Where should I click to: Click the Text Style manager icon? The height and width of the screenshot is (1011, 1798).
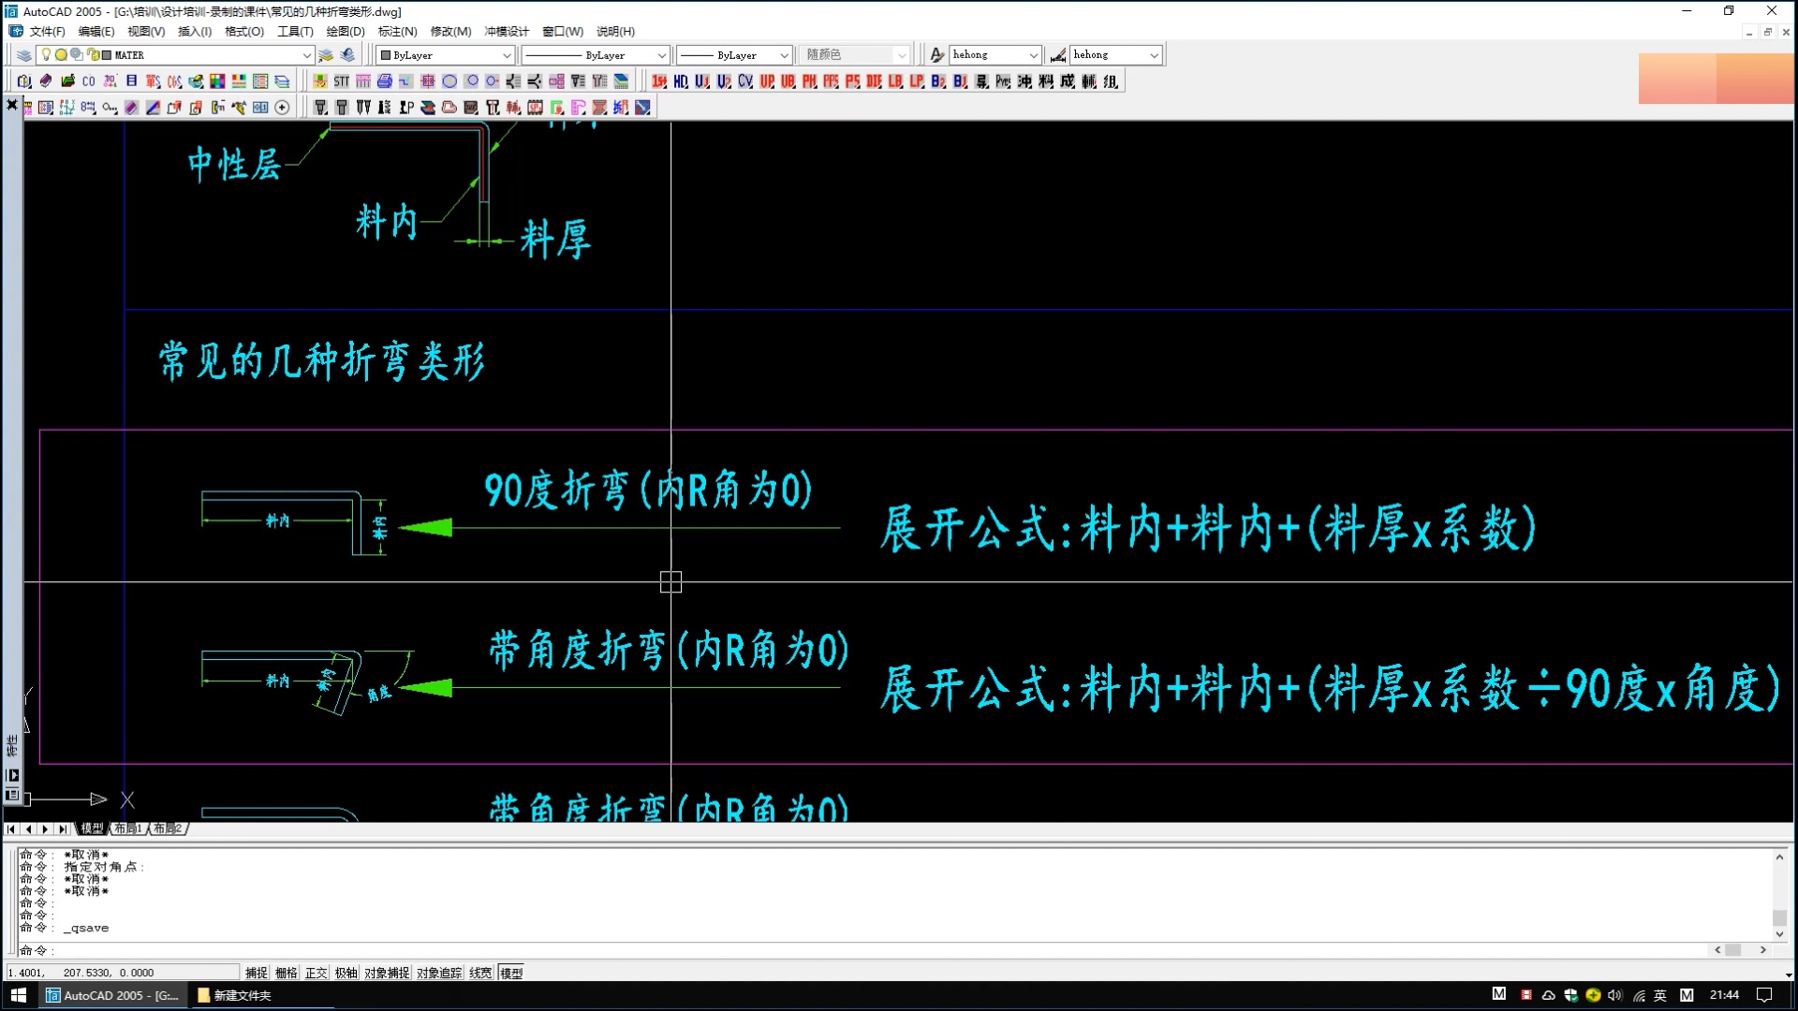click(x=936, y=55)
